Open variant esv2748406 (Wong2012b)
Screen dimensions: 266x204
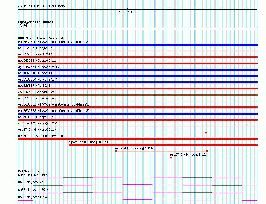tap(135, 148)
